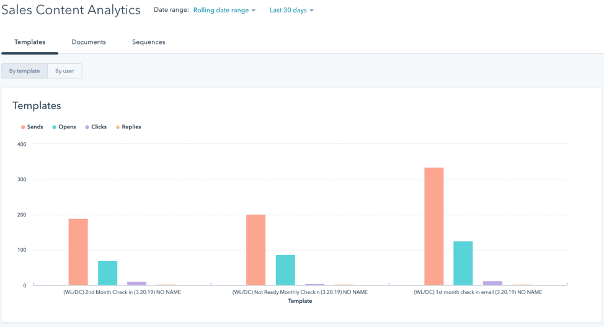This screenshot has width=604, height=327.
Task: Click the Sends bar for 2nd Month Check in
Action: click(x=78, y=252)
